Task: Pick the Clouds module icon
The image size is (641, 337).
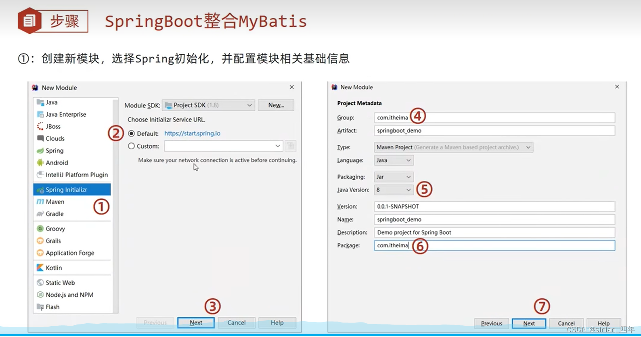Action: tap(40, 139)
